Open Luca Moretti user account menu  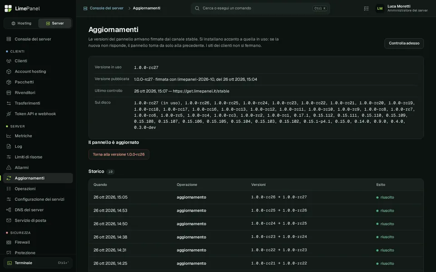pos(402,8)
